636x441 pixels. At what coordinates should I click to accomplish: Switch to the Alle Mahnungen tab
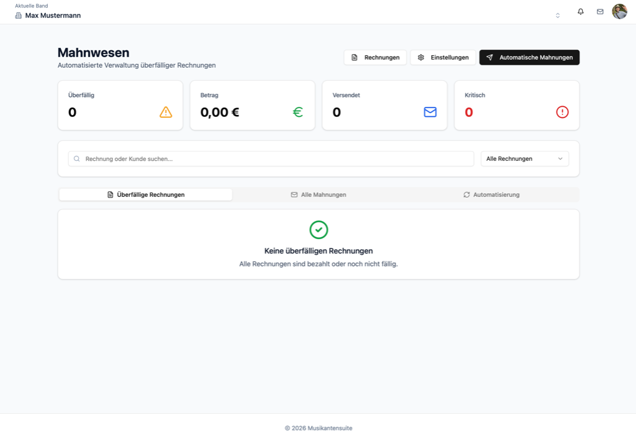pos(319,195)
